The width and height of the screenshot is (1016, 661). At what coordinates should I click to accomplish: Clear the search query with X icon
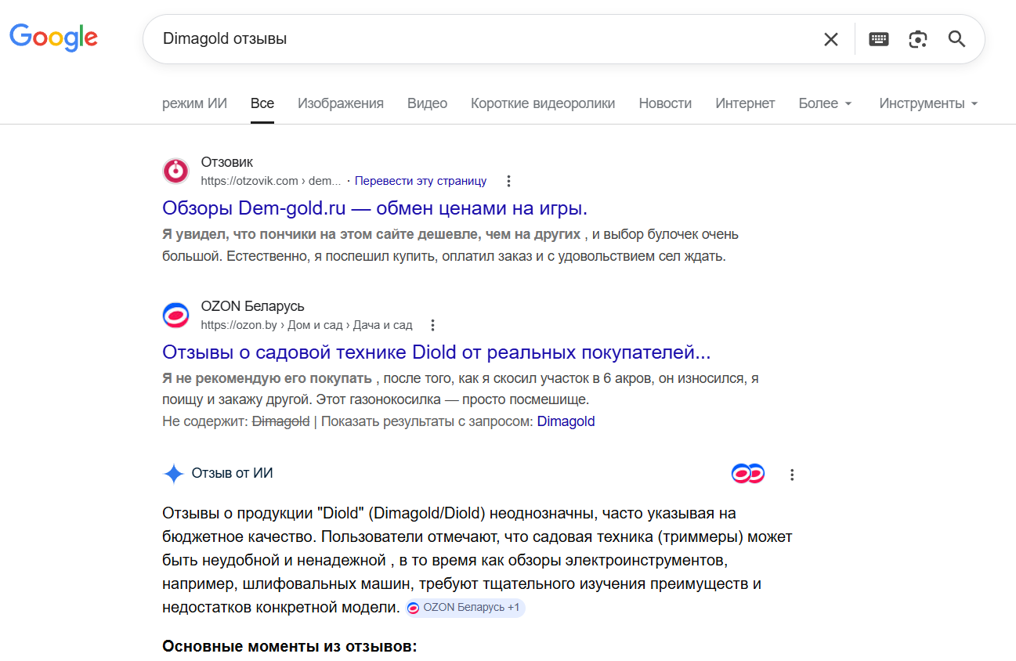point(831,39)
